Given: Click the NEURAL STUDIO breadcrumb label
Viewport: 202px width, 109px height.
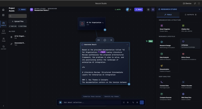Looking at the screenshot, I should point(40,8).
